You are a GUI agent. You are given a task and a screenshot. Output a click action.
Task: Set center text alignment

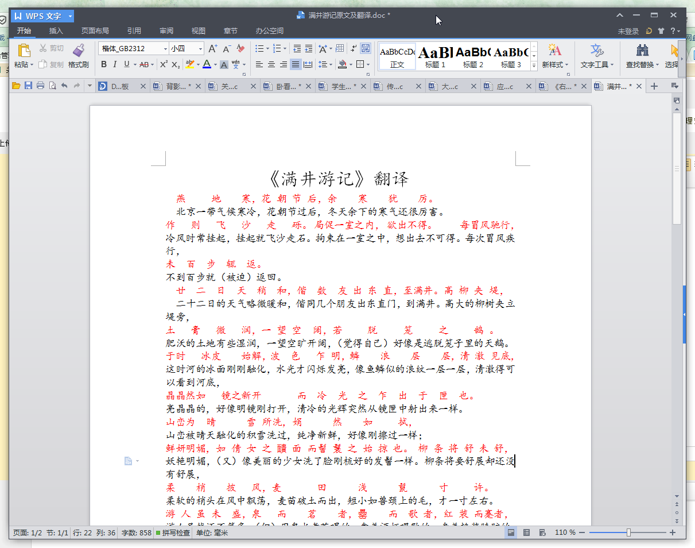pyautogui.click(x=271, y=64)
